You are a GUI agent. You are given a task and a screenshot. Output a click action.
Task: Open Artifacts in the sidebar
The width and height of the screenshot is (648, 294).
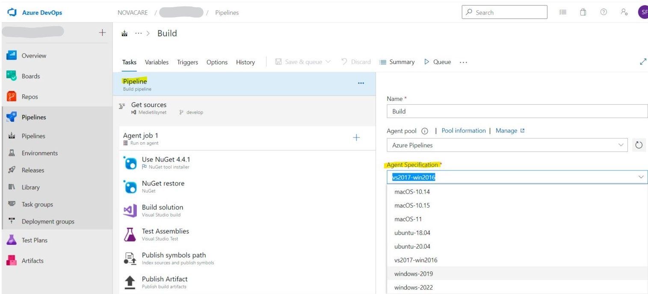click(33, 261)
